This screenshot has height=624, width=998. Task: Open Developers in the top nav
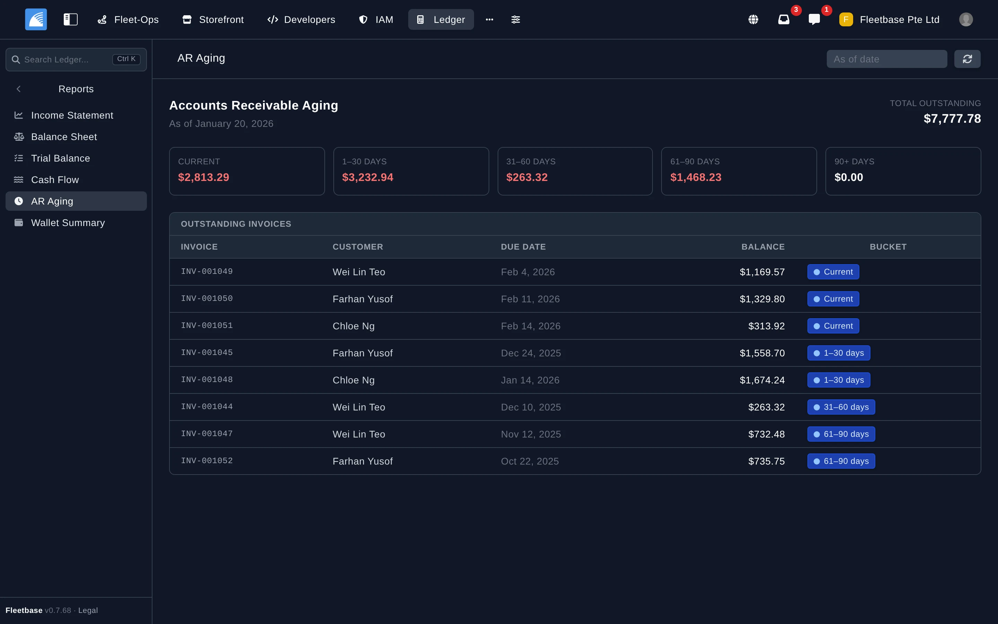pos(301,19)
